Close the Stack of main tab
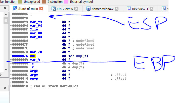The image size is (175, 103). coord(41,9)
